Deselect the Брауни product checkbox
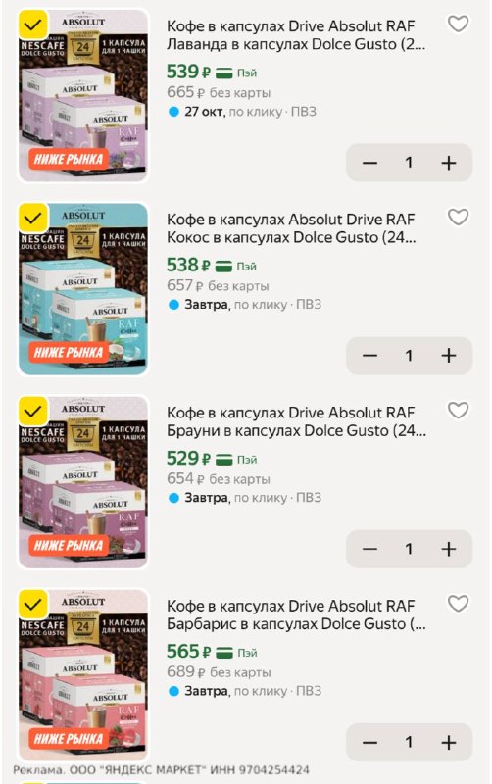 33,411
